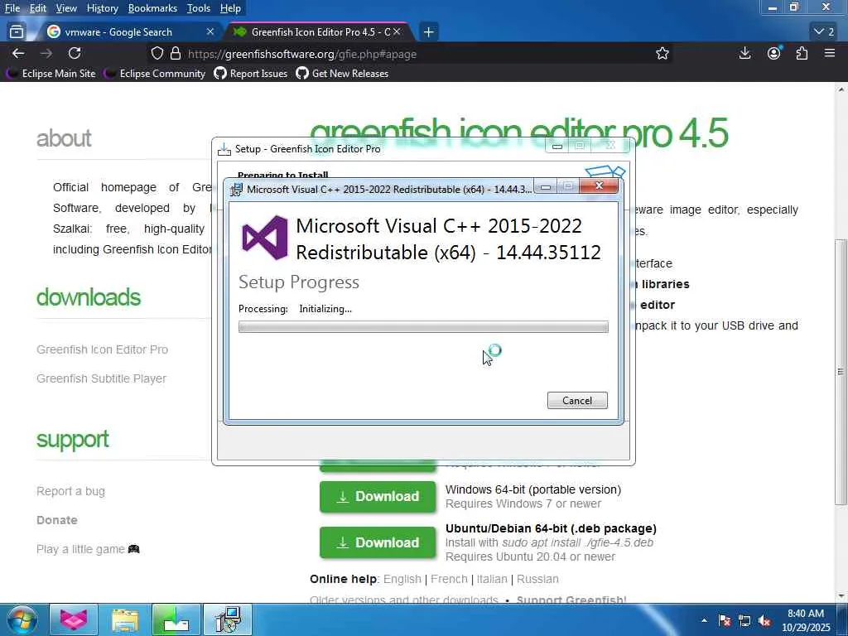This screenshot has height=636, width=848.
Task: Click the about heading
Action: point(64,138)
